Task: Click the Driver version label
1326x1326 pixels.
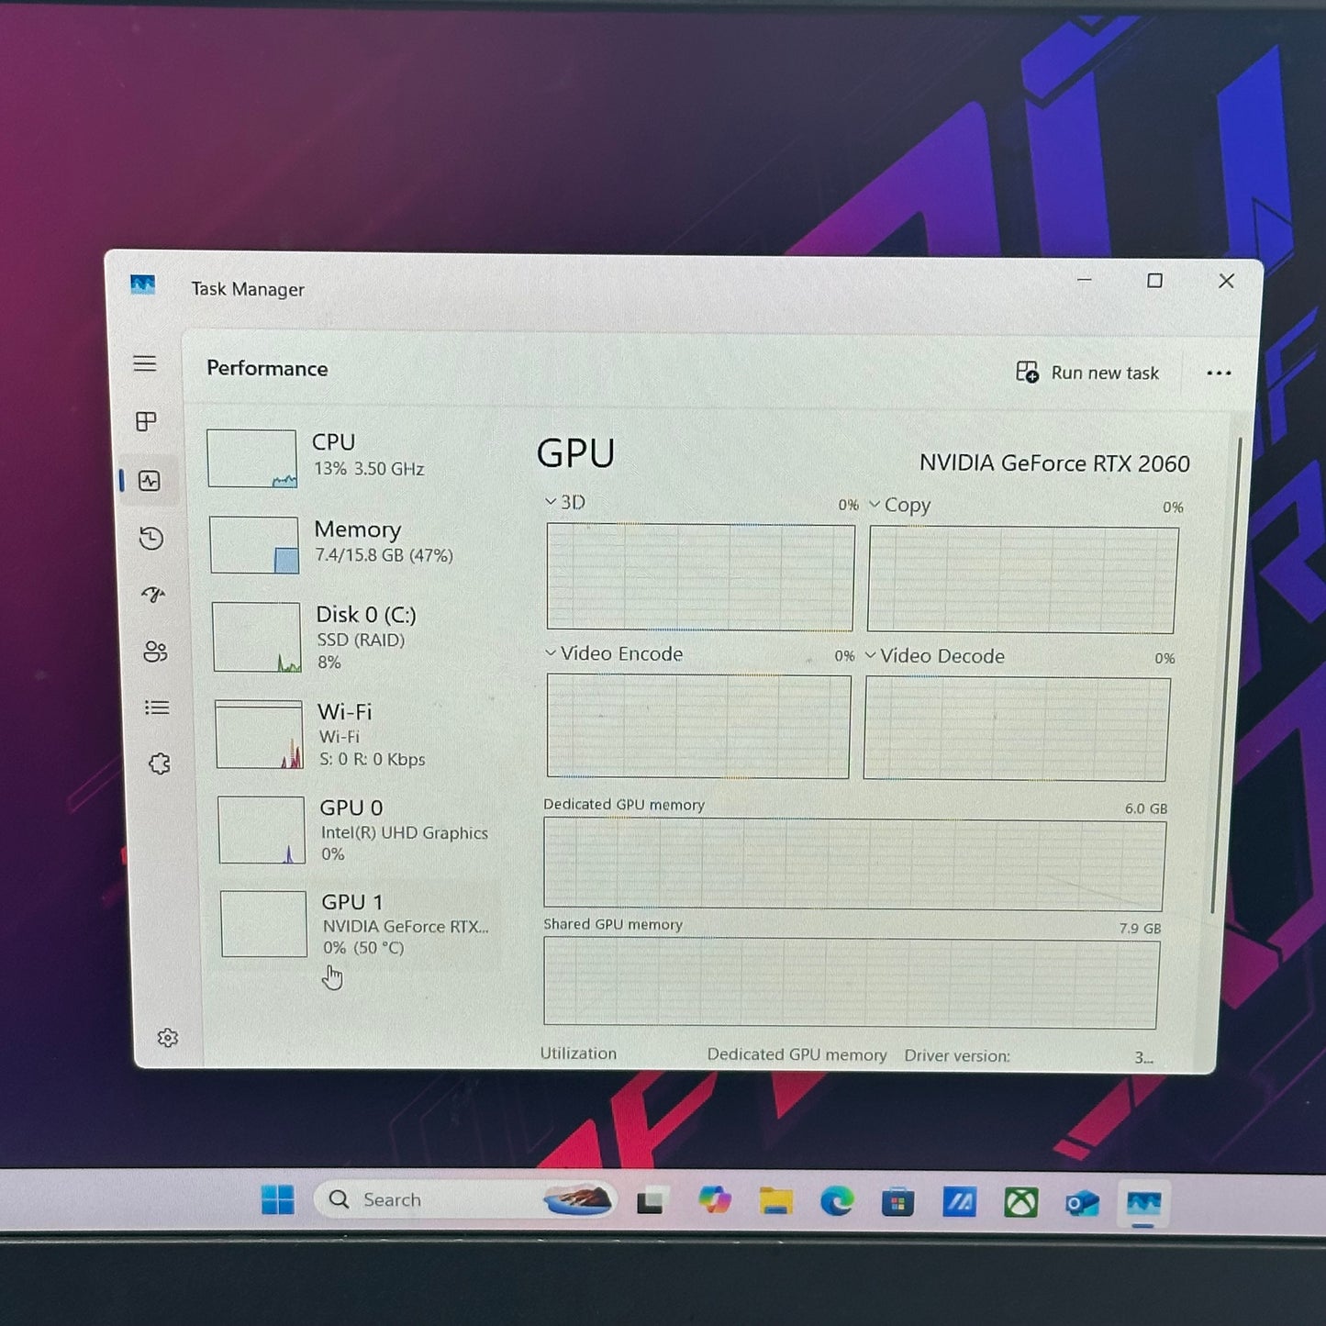Action: 957,1055
